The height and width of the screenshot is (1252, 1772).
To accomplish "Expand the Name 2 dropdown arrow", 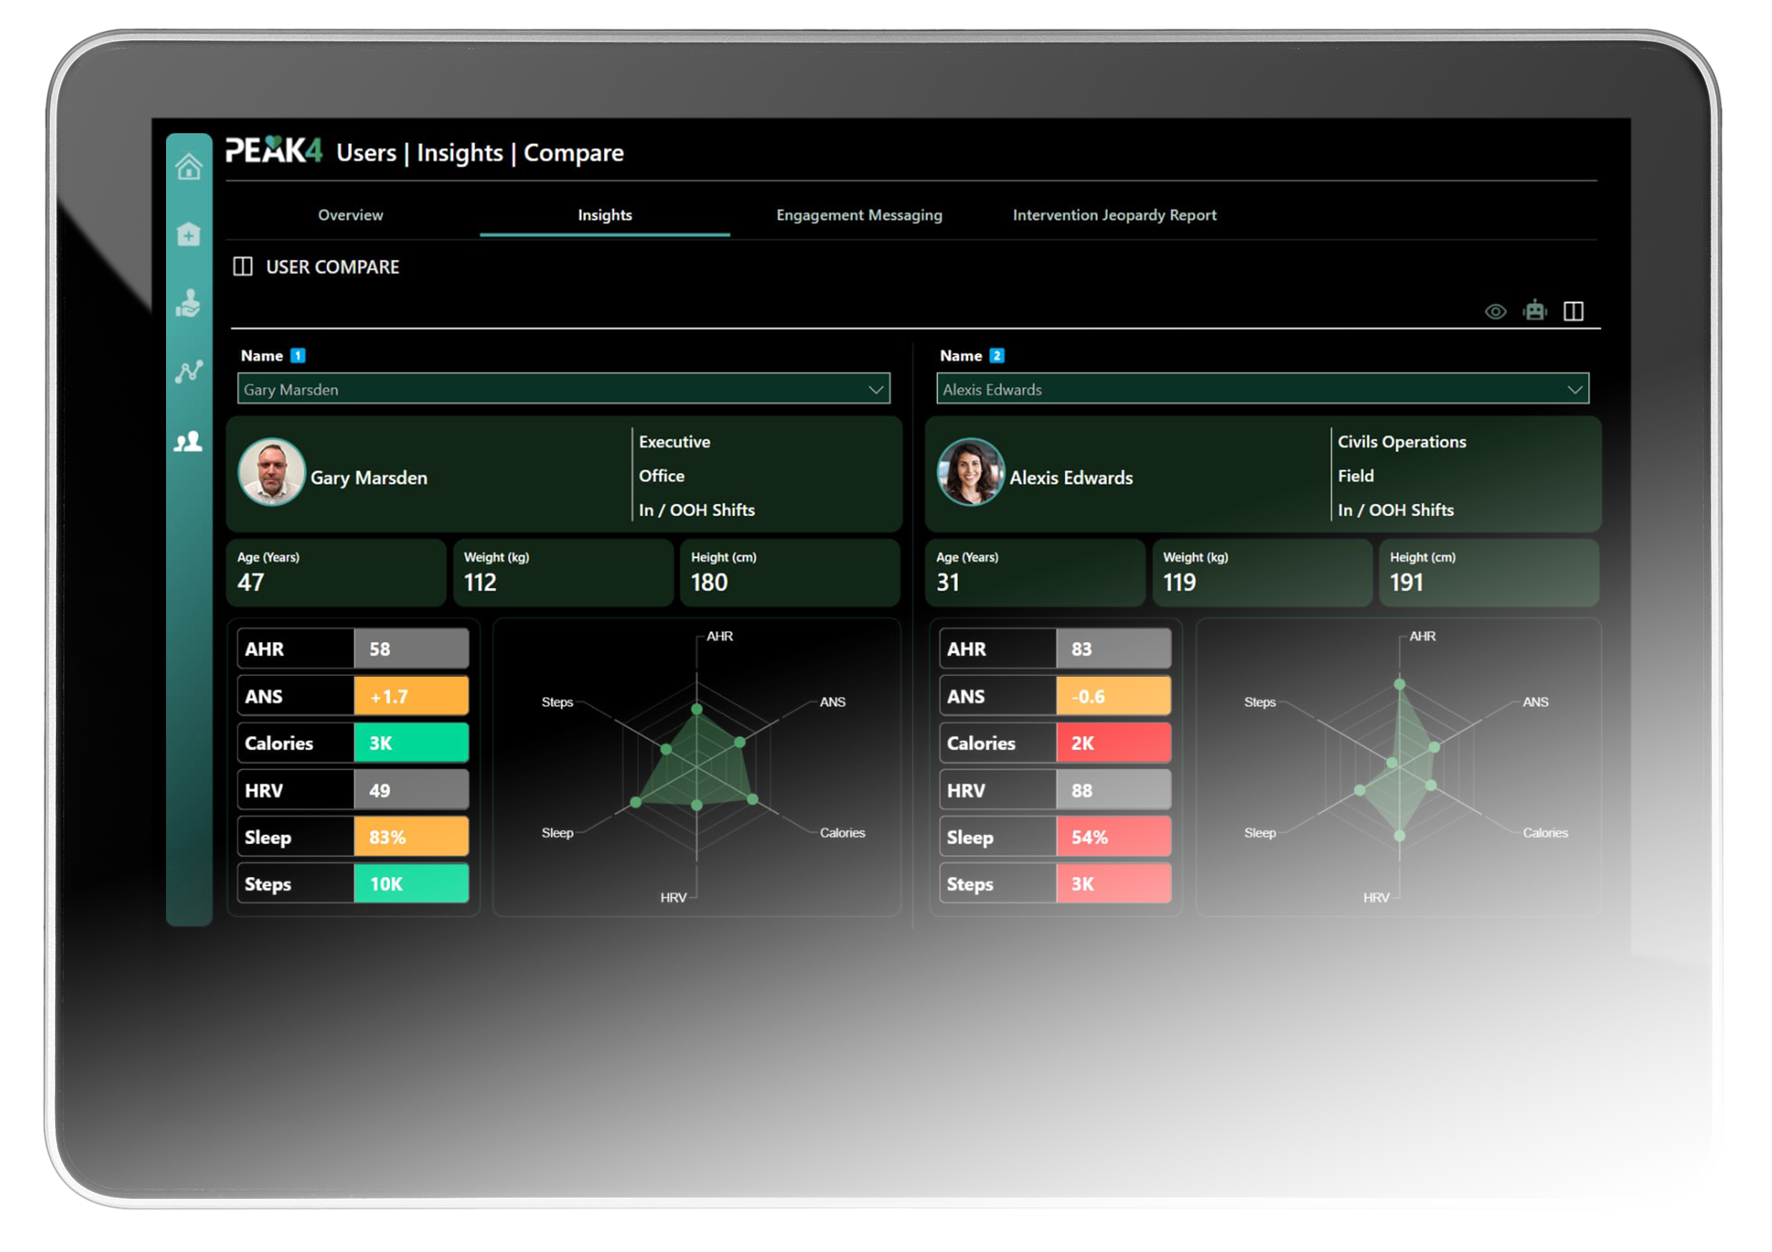I will tap(1575, 390).
